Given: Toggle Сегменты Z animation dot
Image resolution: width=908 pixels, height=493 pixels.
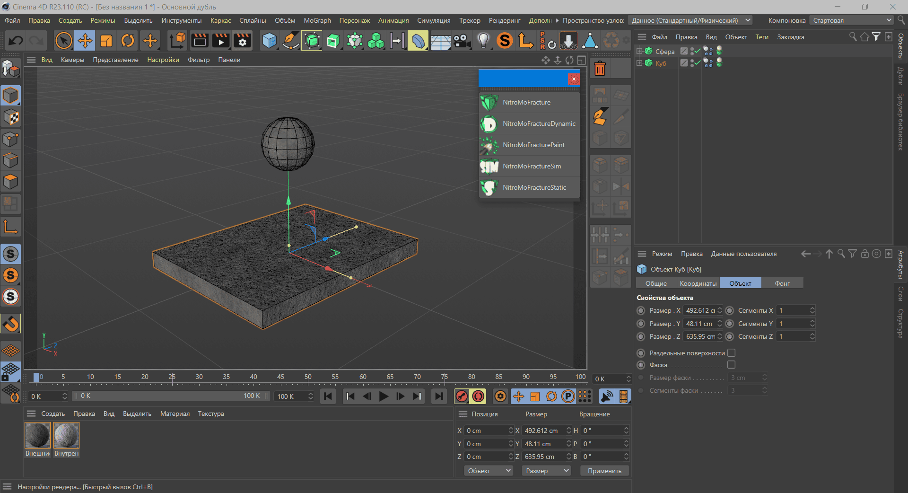Looking at the screenshot, I should pyautogui.click(x=729, y=336).
